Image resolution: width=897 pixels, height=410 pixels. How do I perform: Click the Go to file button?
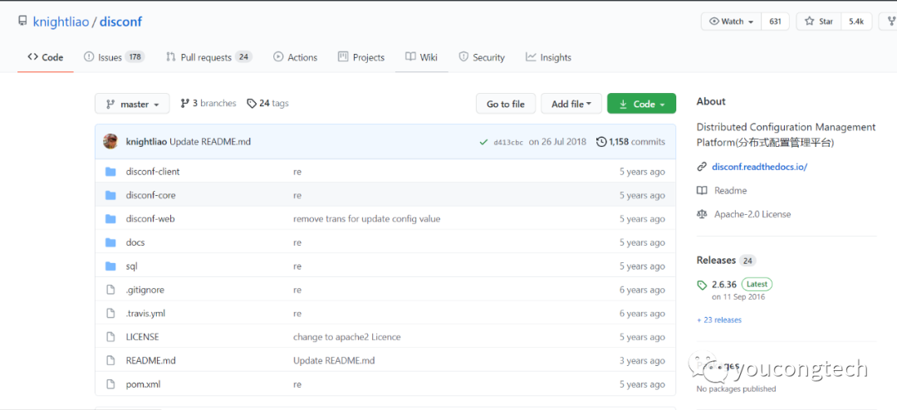506,104
